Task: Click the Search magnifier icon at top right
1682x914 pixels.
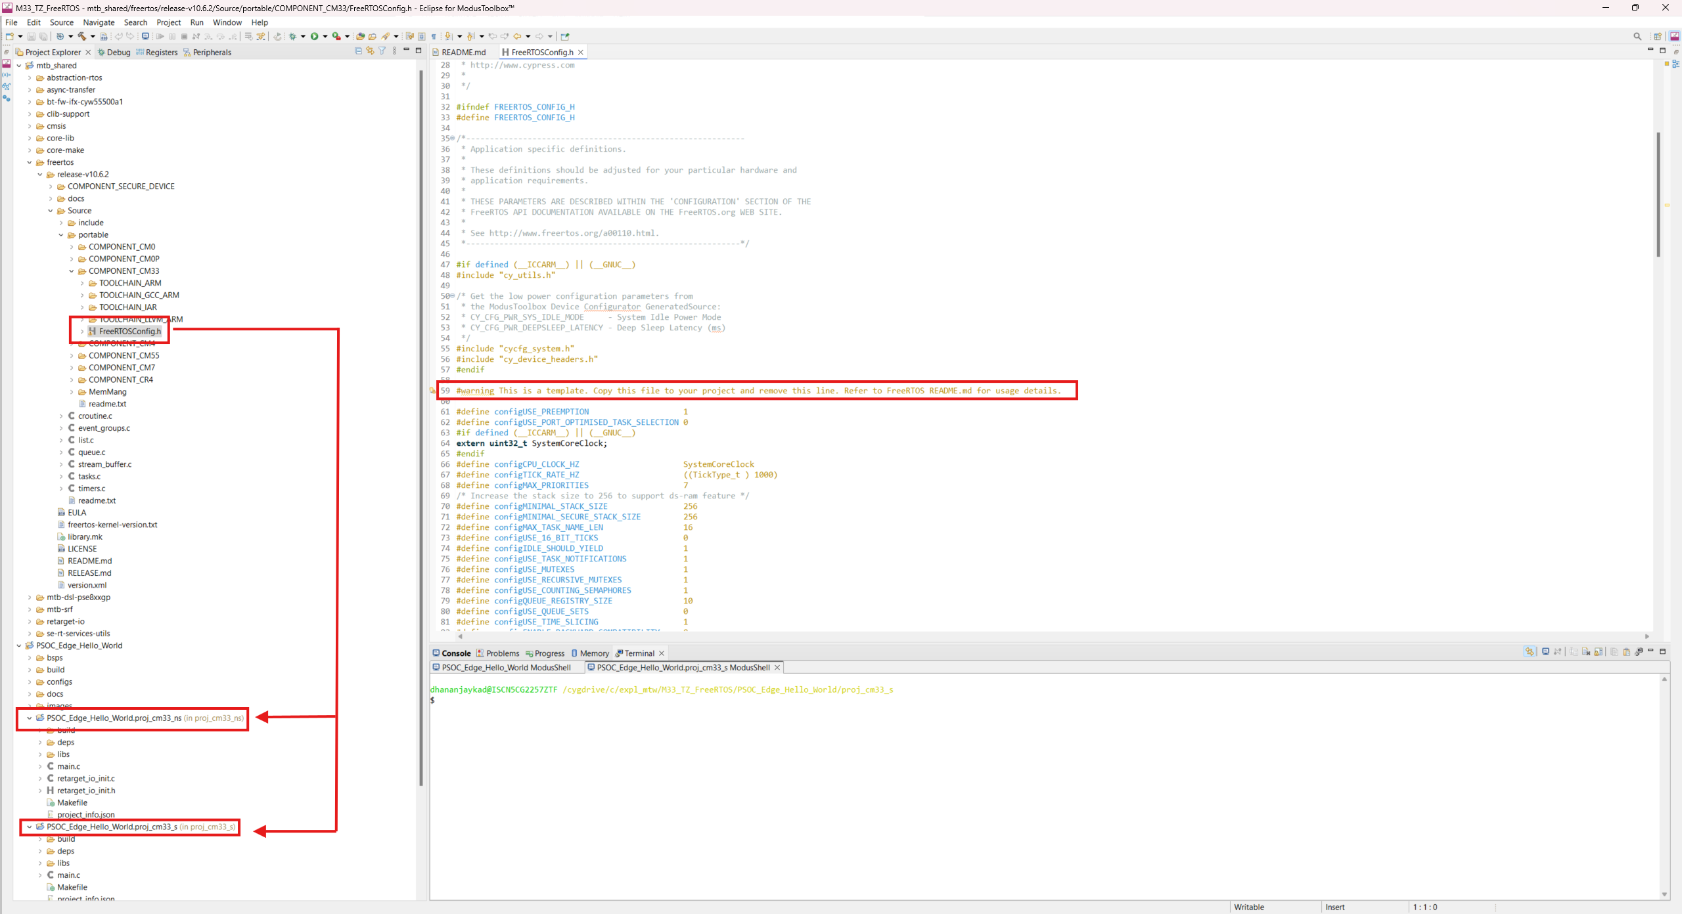Action: point(1637,36)
